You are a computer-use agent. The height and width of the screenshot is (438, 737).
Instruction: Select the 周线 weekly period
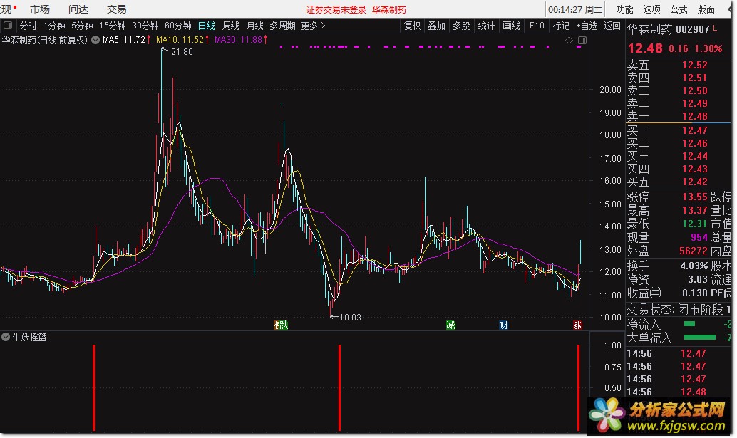(231, 26)
